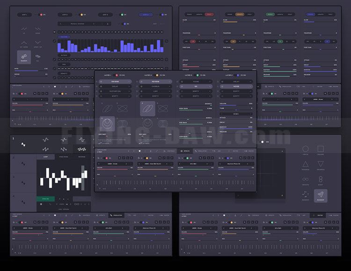Click the green Sync On button
The height and width of the screenshot is (271, 351).
tap(46, 198)
